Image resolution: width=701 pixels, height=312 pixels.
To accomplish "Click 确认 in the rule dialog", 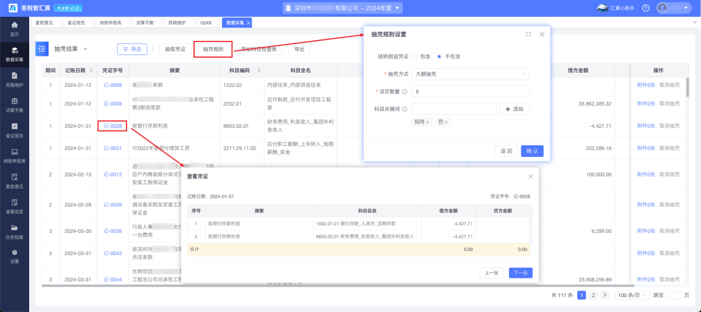I will click(532, 151).
